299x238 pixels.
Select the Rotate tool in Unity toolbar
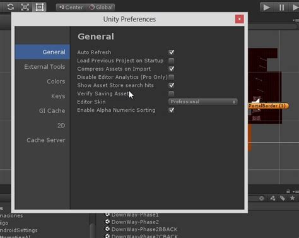10,7
